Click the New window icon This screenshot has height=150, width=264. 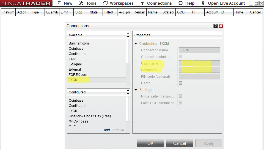pos(59,3)
